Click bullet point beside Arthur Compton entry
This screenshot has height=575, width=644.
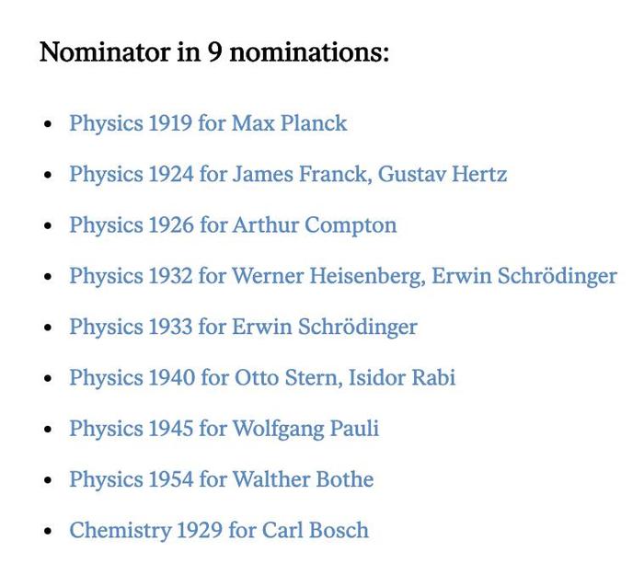(x=48, y=225)
